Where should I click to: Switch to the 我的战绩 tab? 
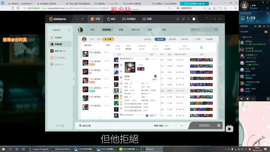pyautogui.click(x=107, y=30)
